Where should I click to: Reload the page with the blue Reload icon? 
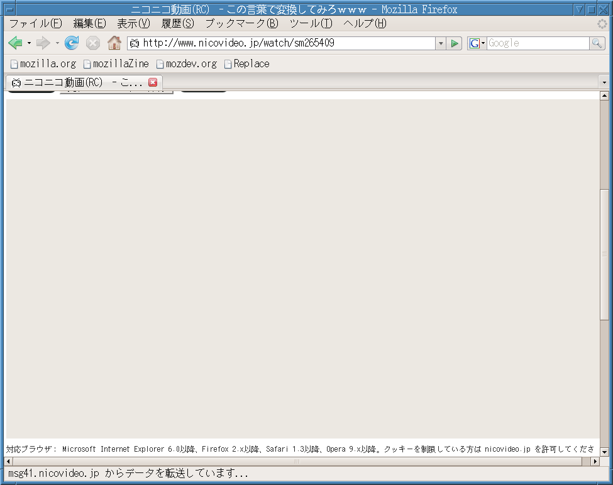[72, 43]
